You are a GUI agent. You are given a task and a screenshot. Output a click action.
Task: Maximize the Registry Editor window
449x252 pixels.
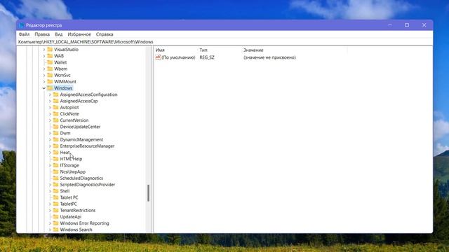[x=407, y=25]
